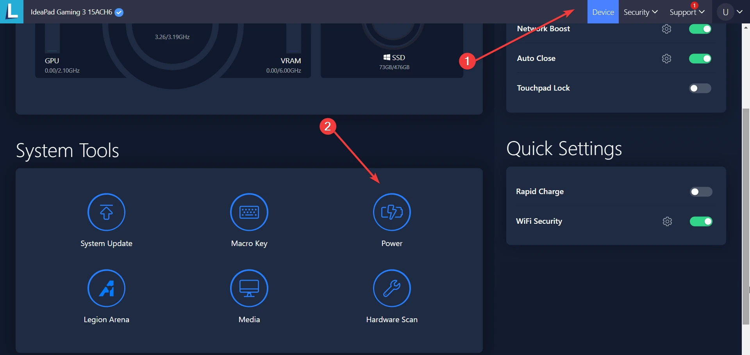The height and width of the screenshot is (355, 750).
Task: Click the Rapid Charge label
Action: (540, 191)
